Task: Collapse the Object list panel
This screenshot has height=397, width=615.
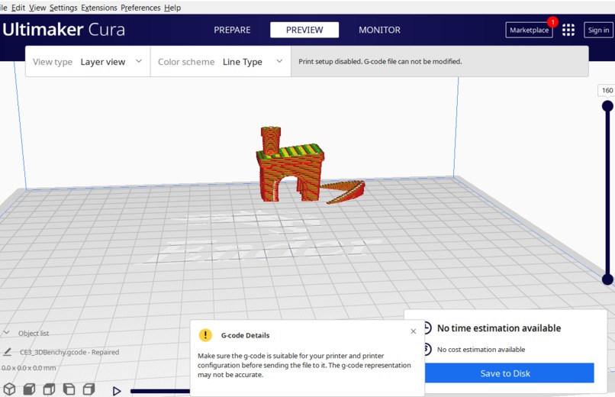Action: [6, 333]
